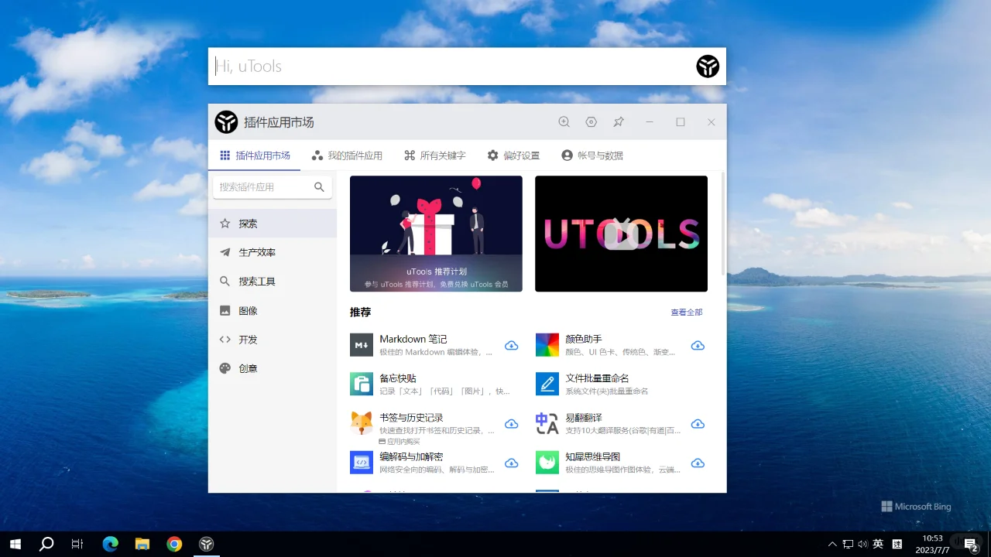
Task: Open the uTools 推荐计划 banner
Action: click(436, 234)
